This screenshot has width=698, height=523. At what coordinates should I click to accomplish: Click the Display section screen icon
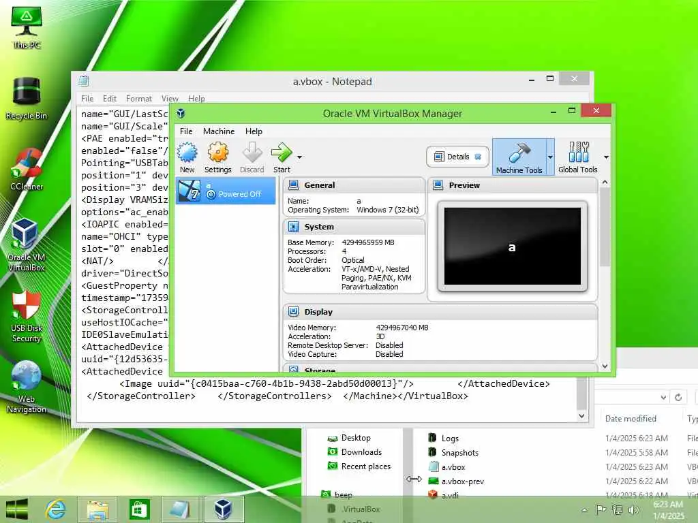(x=293, y=312)
